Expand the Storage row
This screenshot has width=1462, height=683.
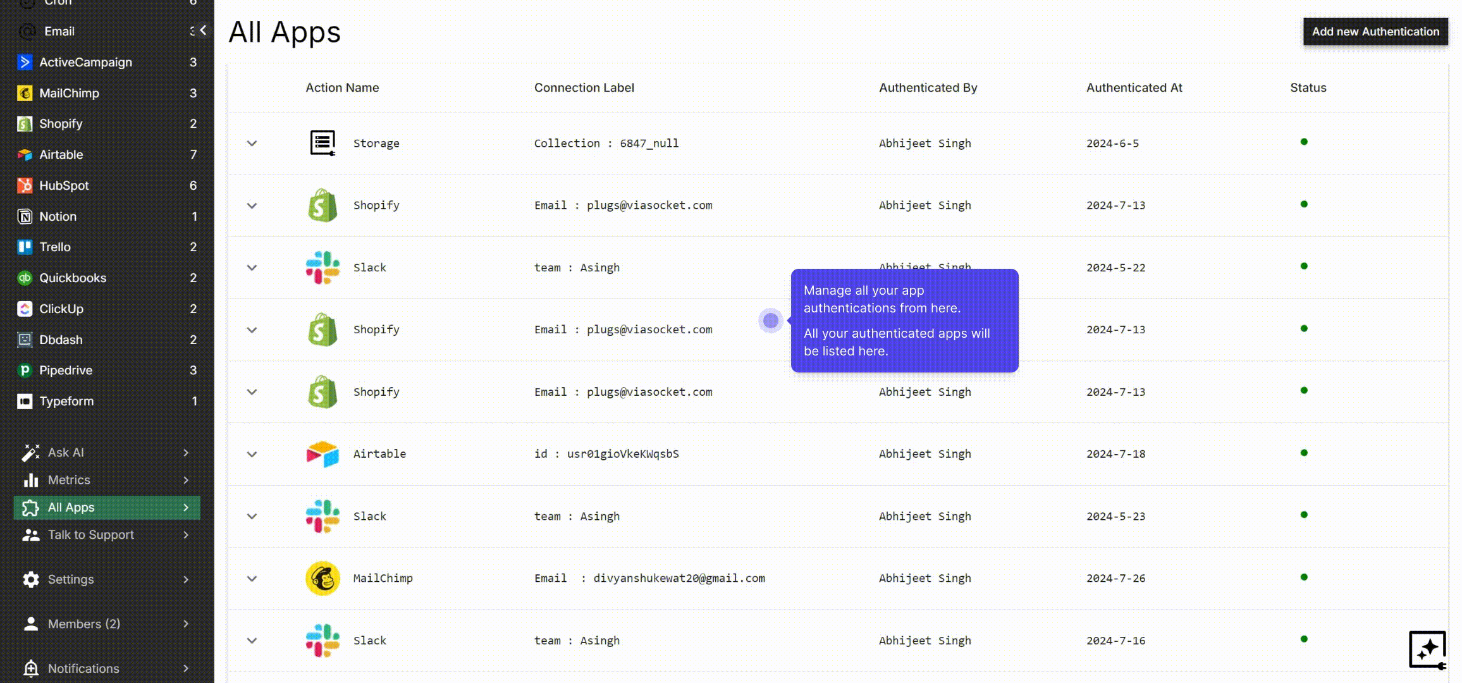(x=252, y=144)
